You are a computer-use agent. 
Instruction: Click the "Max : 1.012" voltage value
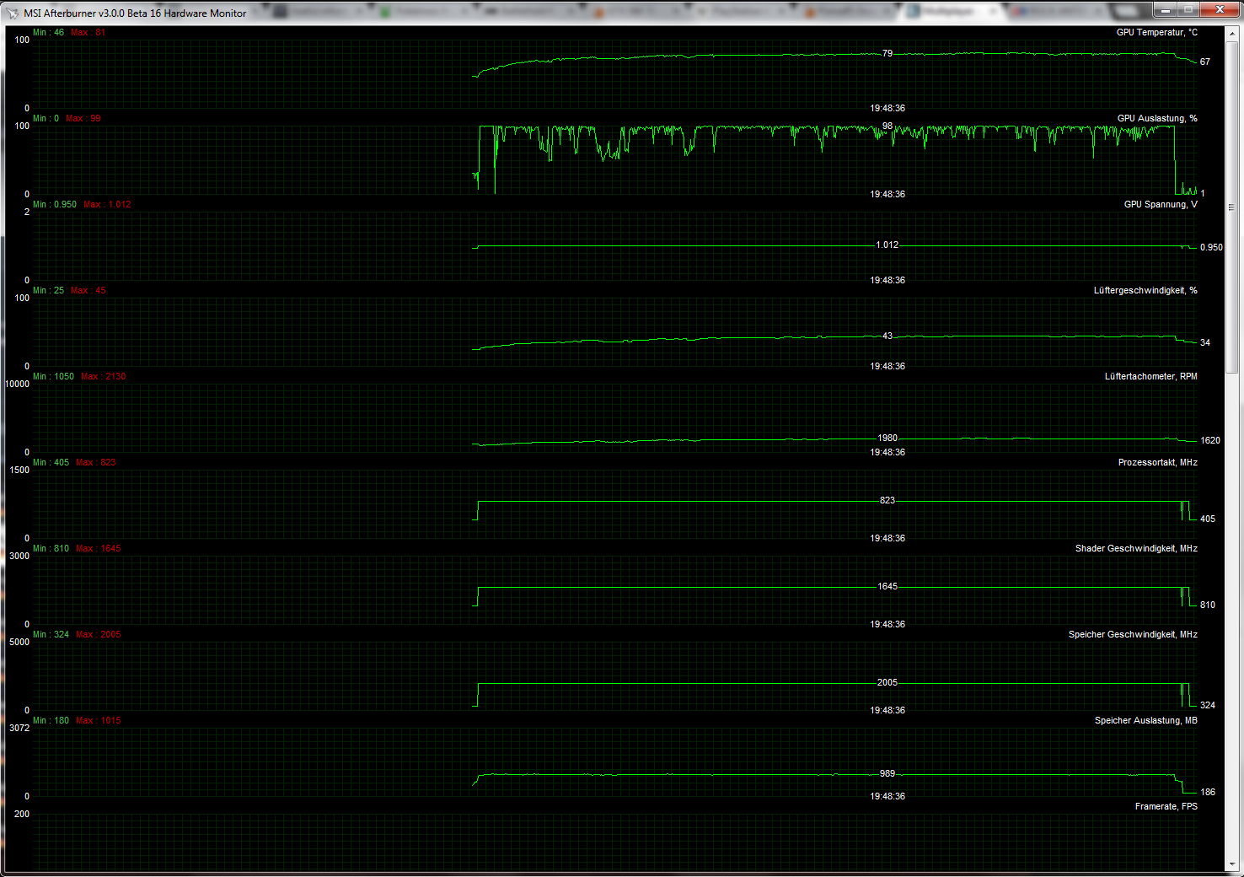pyautogui.click(x=107, y=204)
